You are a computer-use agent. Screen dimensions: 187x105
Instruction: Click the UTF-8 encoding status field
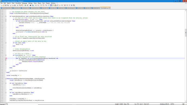[x=172, y=104]
